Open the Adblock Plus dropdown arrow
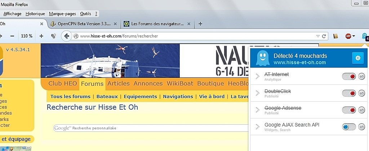Screen dimensions: 369x151 [354, 36]
